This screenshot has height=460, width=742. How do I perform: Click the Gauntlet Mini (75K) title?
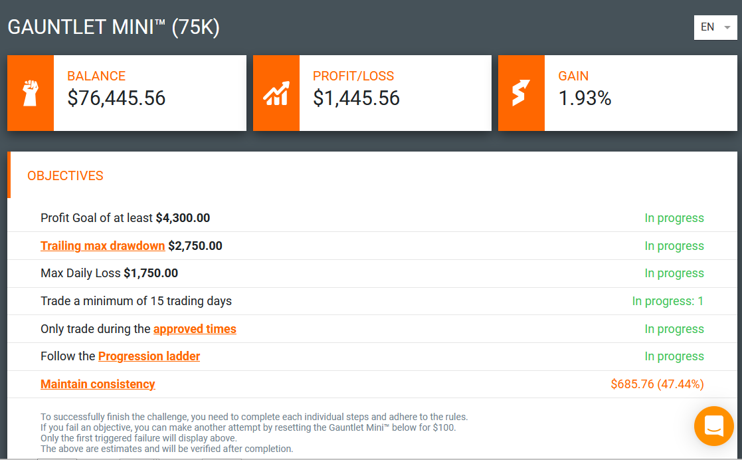tap(114, 27)
